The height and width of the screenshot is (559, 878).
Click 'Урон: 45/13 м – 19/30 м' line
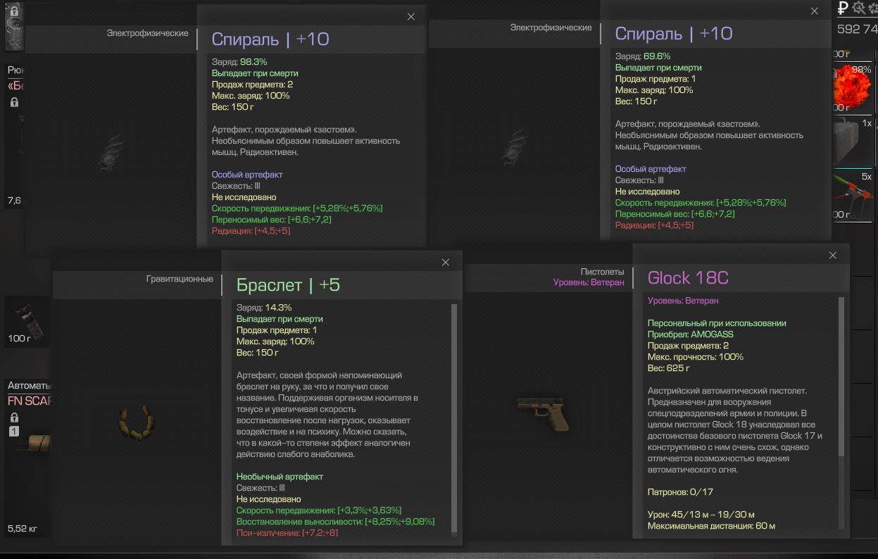[701, 515]
